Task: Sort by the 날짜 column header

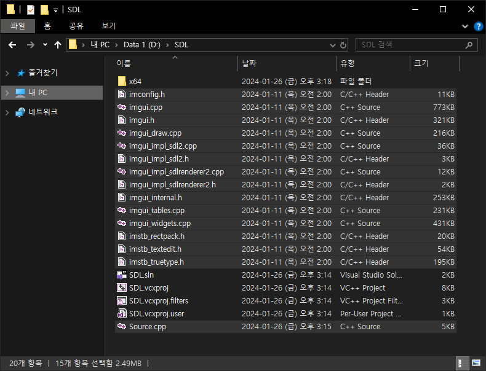Action: (x=287, y=63)
